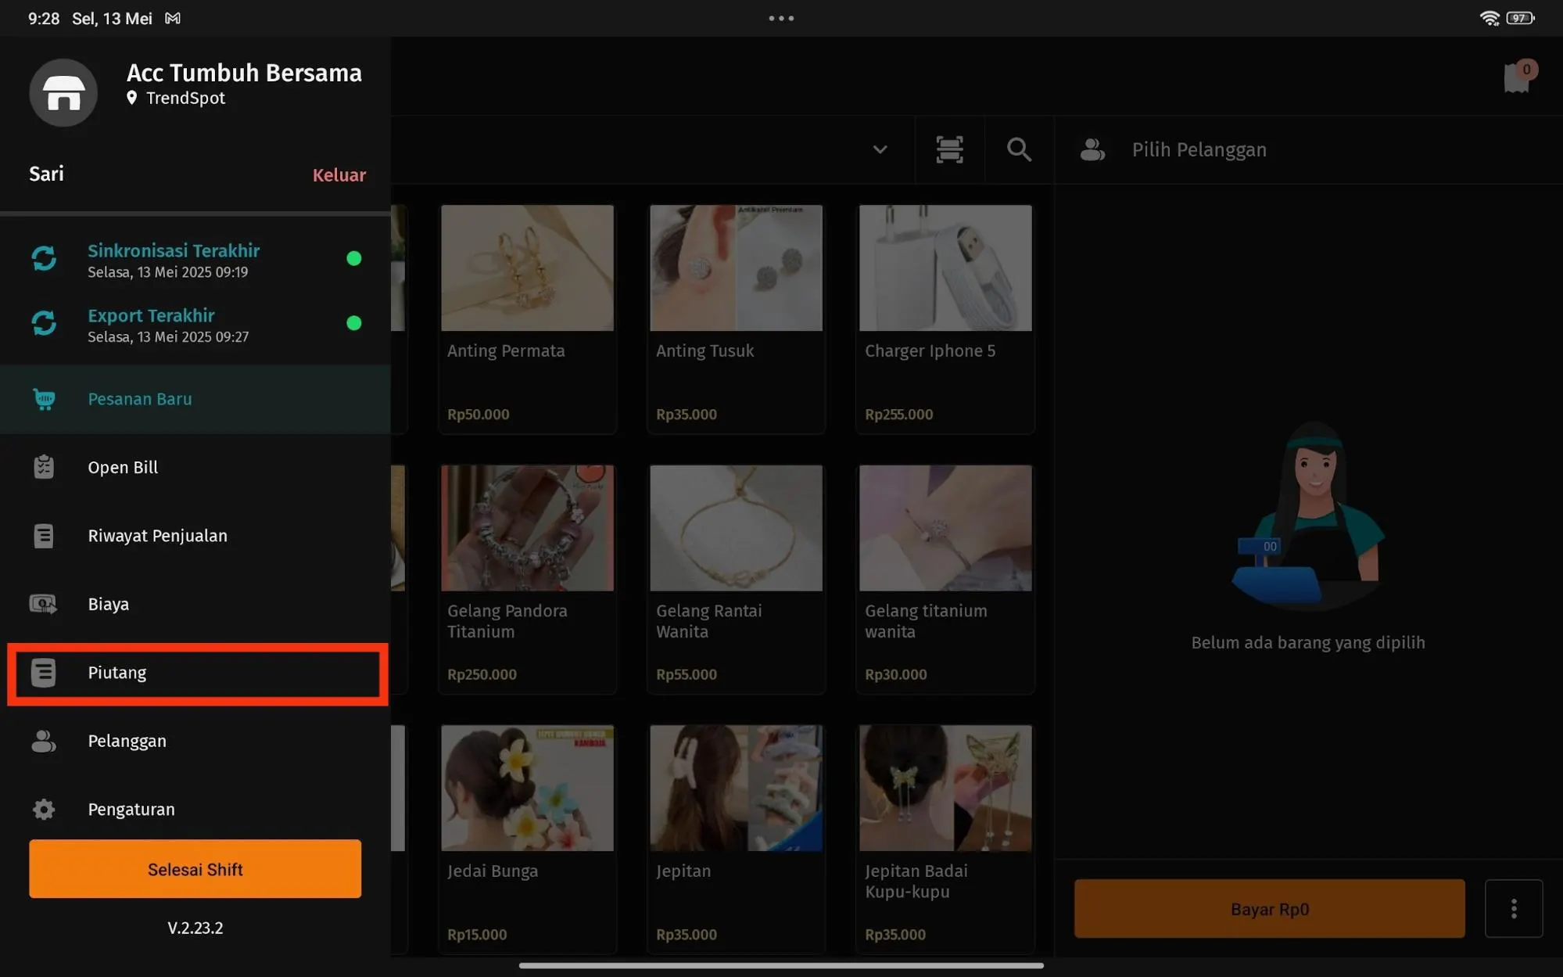
Task: Tap the Piutang list icon
Action: (x=44, y=673)
